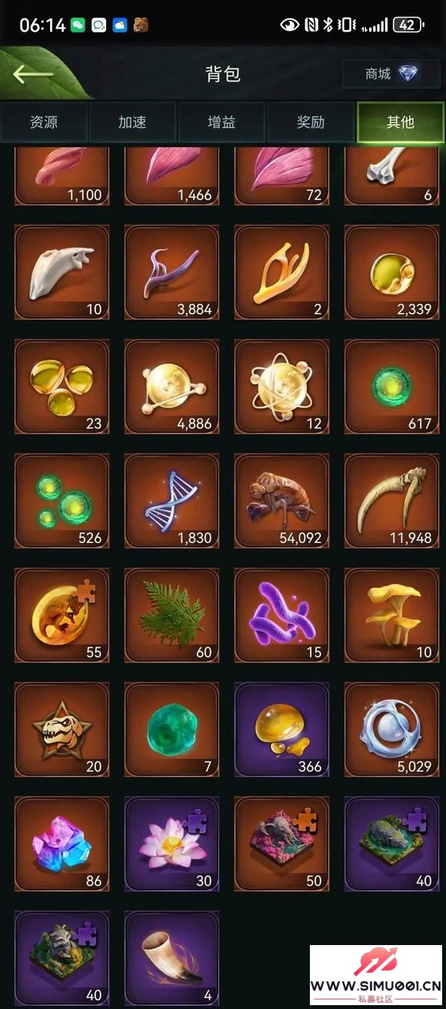
Task: Open the 商城 shop button
Action: point(392,74)
